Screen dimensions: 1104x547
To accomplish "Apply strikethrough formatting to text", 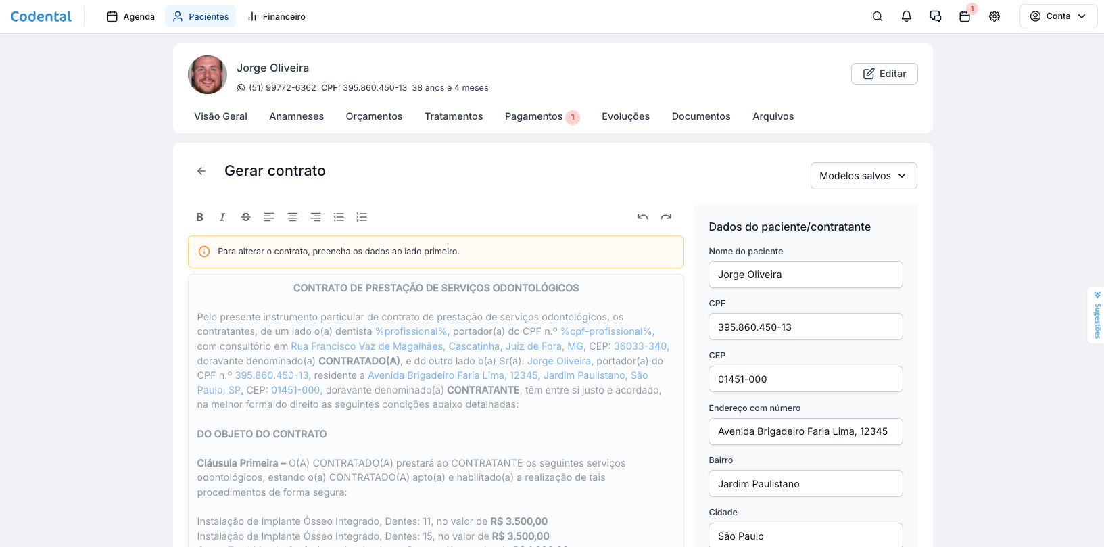I will pos(245,217).
